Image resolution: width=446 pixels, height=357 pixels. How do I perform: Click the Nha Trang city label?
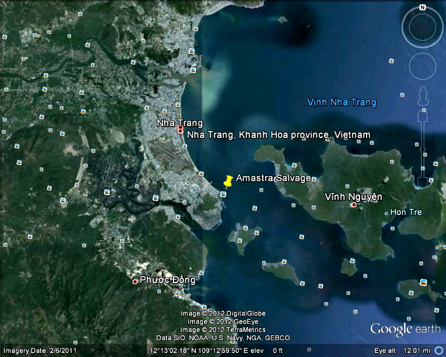tap(180, 123)
